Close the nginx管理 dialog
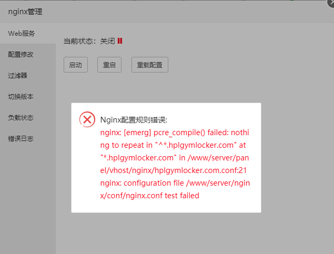 pyautogui.click(x=331, y=3)
